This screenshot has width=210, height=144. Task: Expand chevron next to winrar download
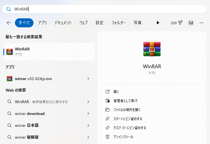coord(88,114)
